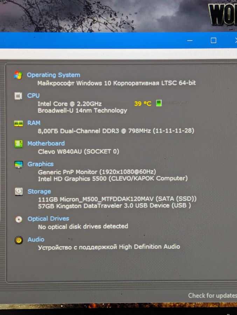Viewport: 237px width, 315px height.
Task: Open the Graphics section heading
Action: coord(40,164)
